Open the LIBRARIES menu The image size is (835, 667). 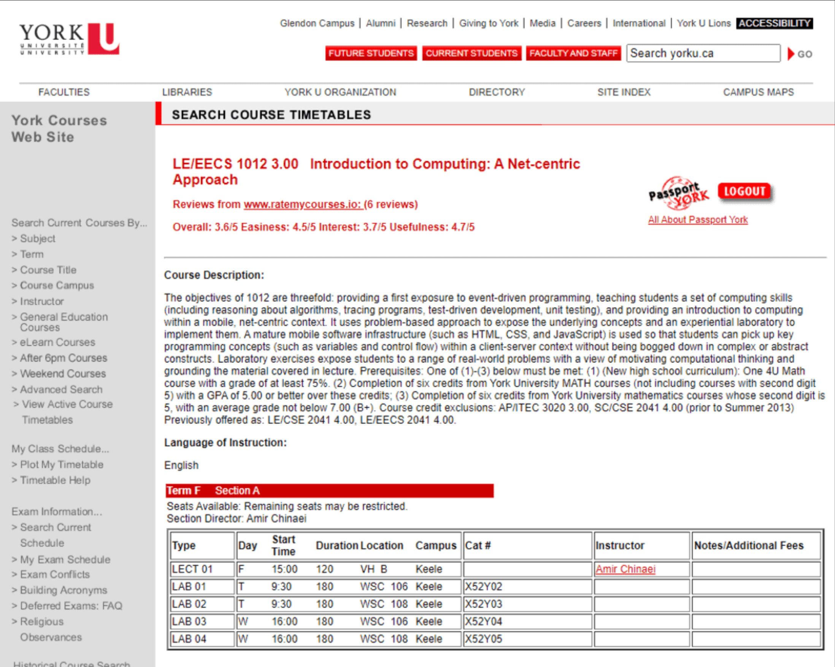pos(187,92)
